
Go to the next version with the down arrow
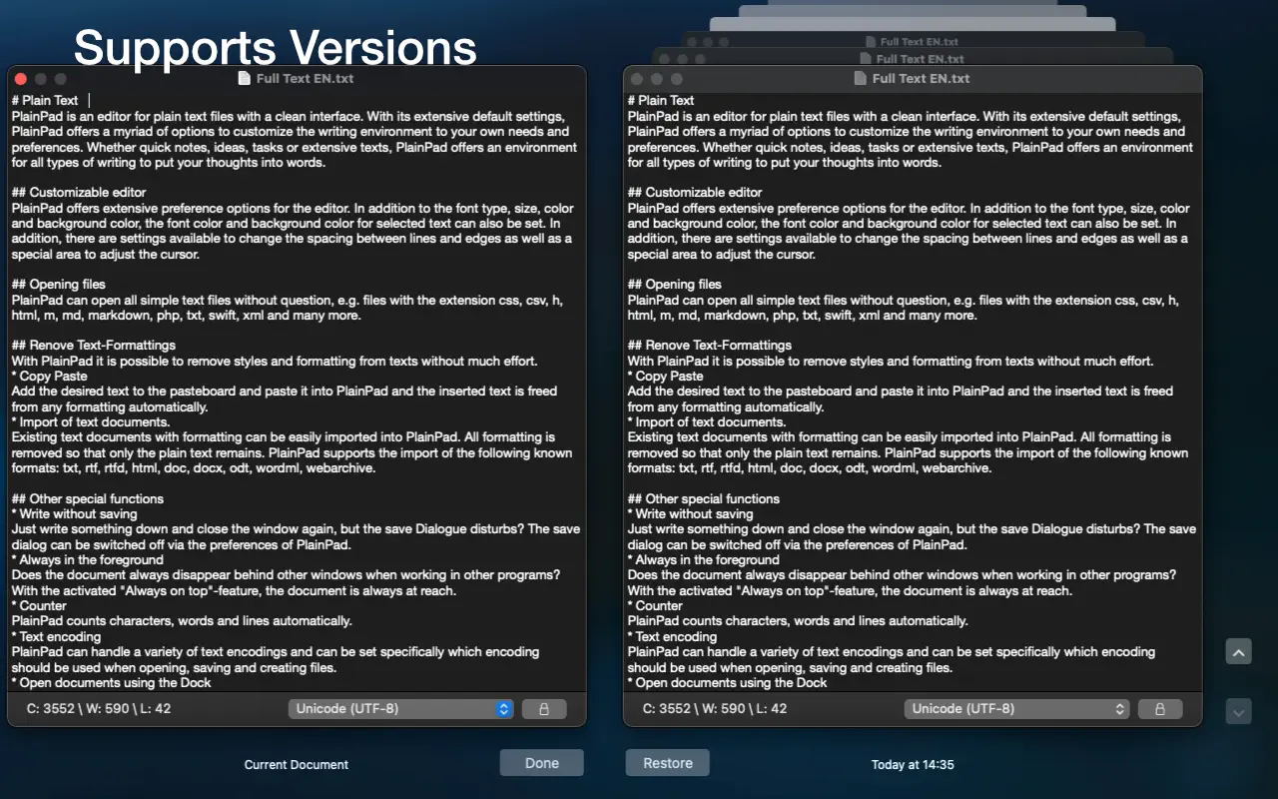coord(1238,712)
